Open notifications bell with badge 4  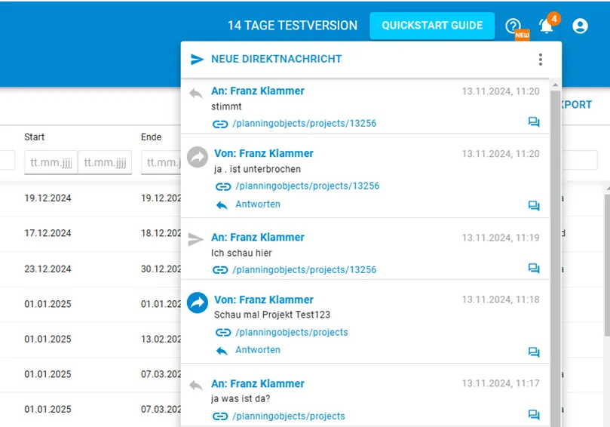click(x=546, y=26)
